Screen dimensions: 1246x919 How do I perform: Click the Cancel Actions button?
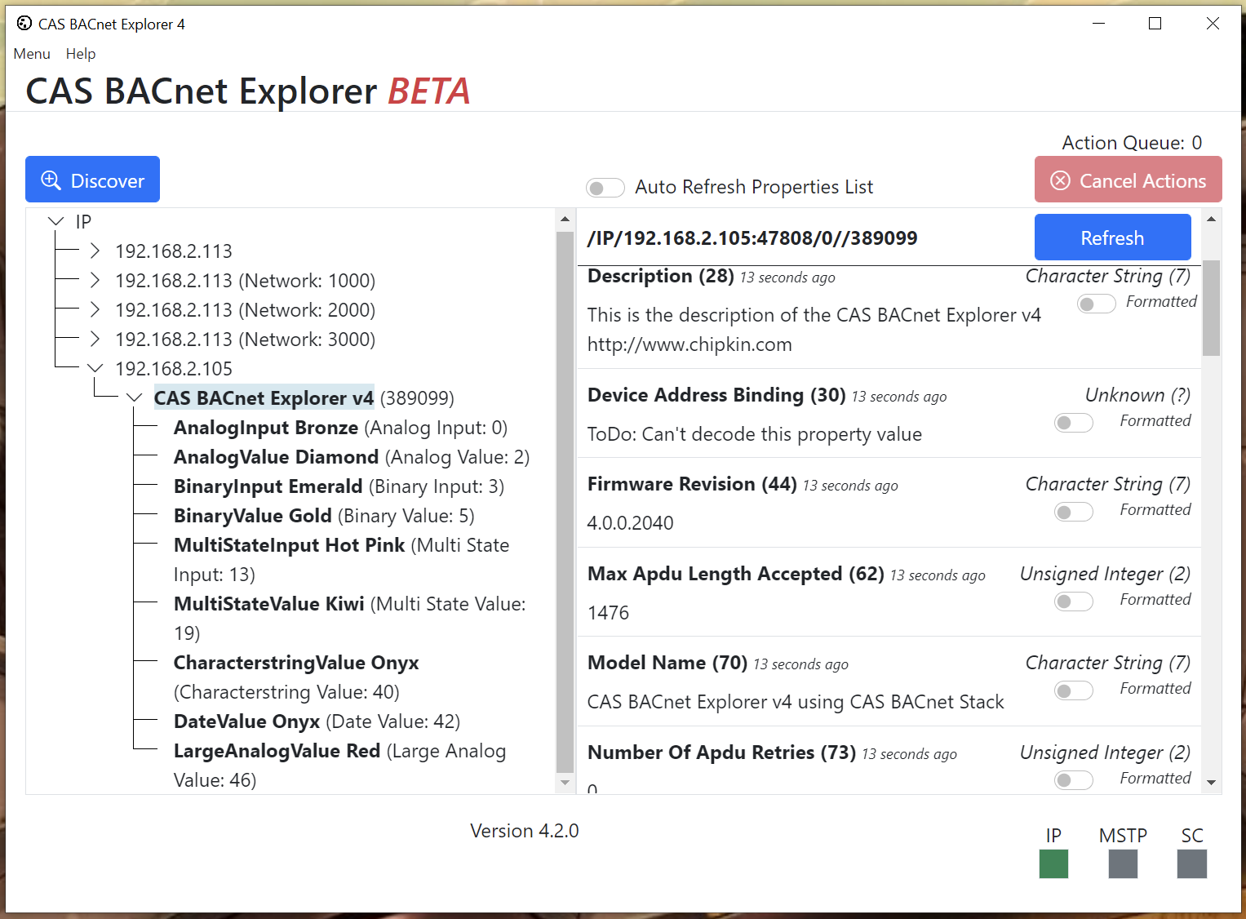(1128, 179)
